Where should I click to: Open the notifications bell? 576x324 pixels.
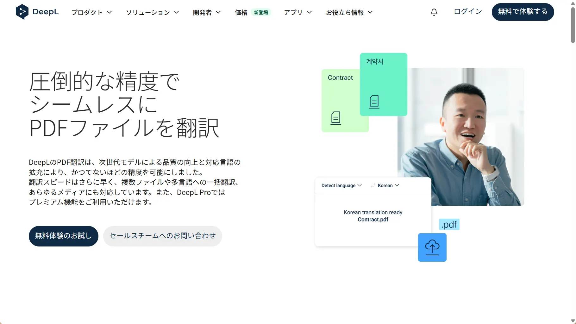434,12
